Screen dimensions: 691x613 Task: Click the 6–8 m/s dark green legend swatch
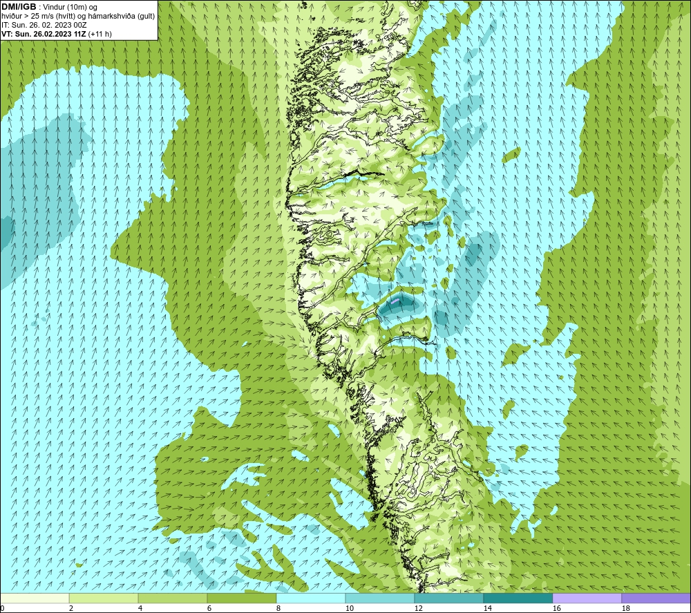coord(241,598)
